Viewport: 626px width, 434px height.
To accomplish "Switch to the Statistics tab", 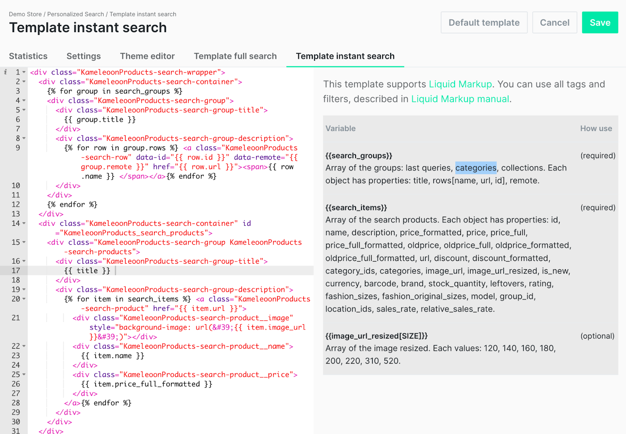I will 28,56.
